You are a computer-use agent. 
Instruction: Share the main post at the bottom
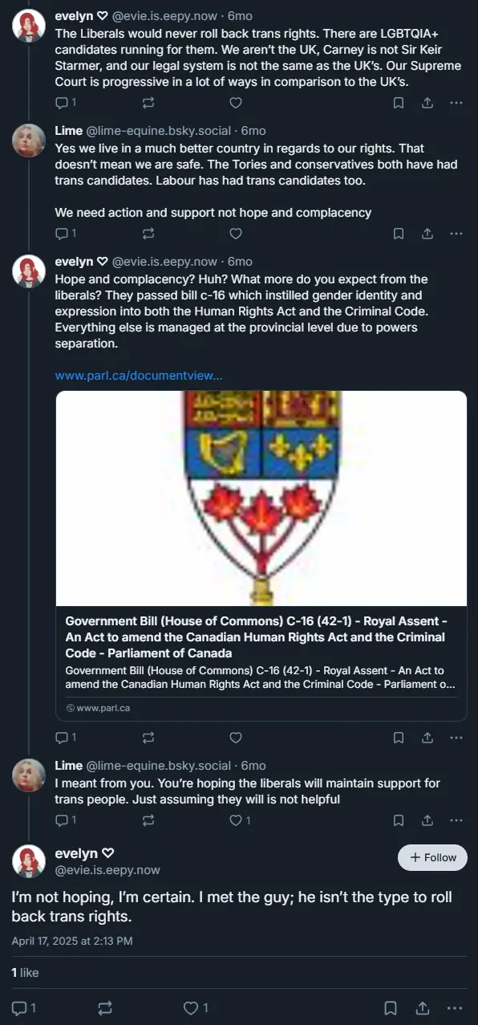point(422,1007)
